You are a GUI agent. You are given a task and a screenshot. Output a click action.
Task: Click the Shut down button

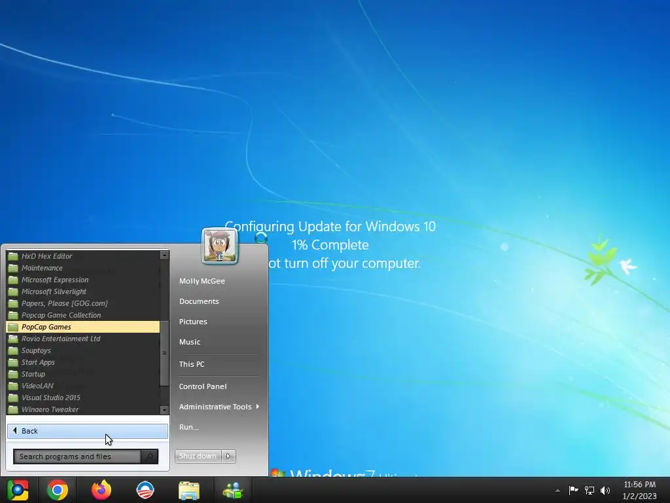click(x=198, y=456)
